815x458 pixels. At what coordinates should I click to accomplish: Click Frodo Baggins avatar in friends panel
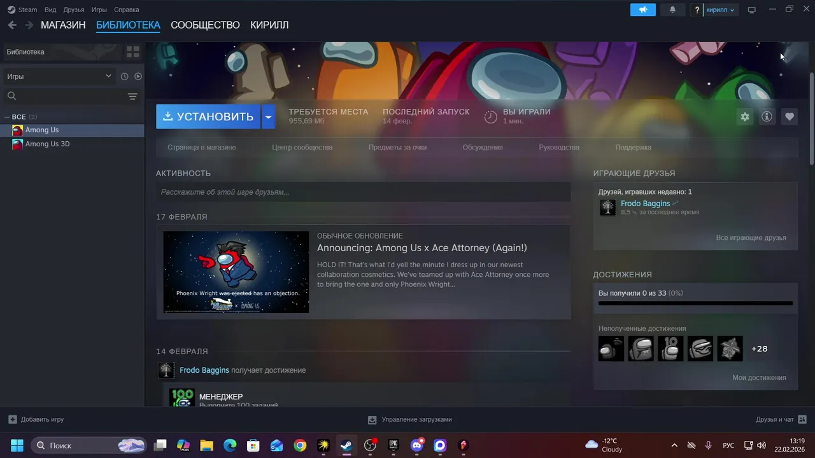pos(608,207)
